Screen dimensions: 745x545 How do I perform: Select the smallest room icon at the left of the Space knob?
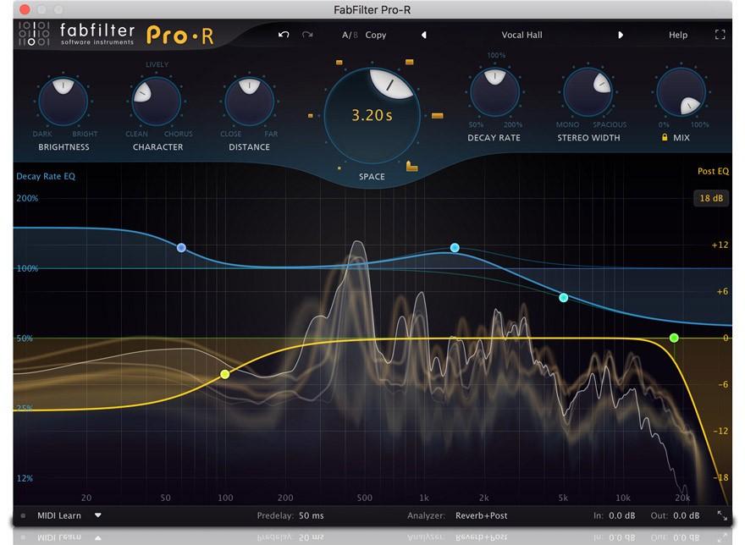tap(310, 115)
